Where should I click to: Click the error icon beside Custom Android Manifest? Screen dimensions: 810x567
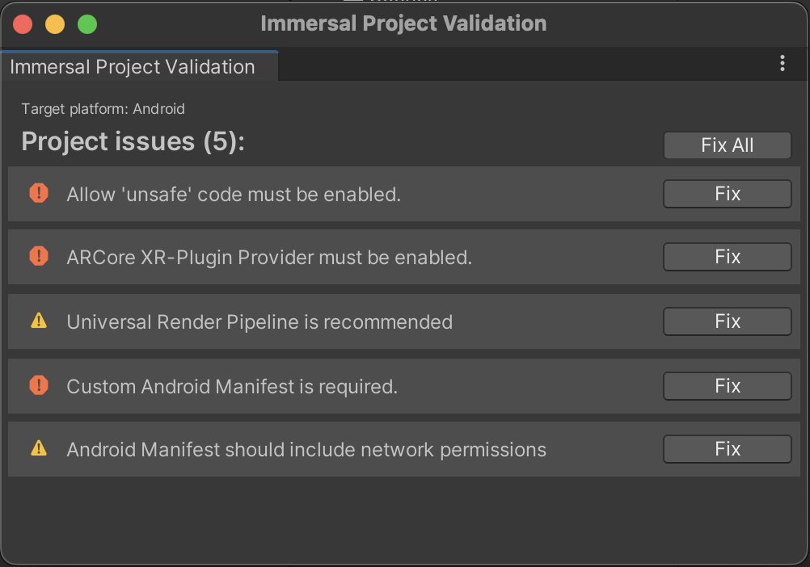coord(39,385)
